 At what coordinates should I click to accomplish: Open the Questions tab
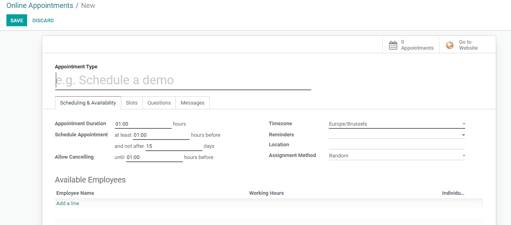point(159,103)
